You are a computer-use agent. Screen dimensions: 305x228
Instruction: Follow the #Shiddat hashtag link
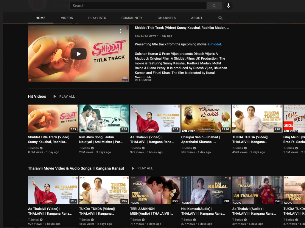click(x=214, y=44)
